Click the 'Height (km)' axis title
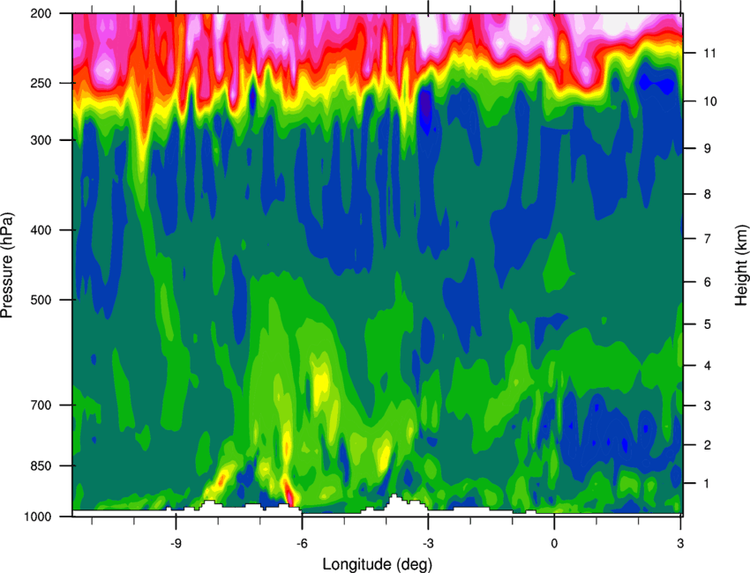 point(741,264)
